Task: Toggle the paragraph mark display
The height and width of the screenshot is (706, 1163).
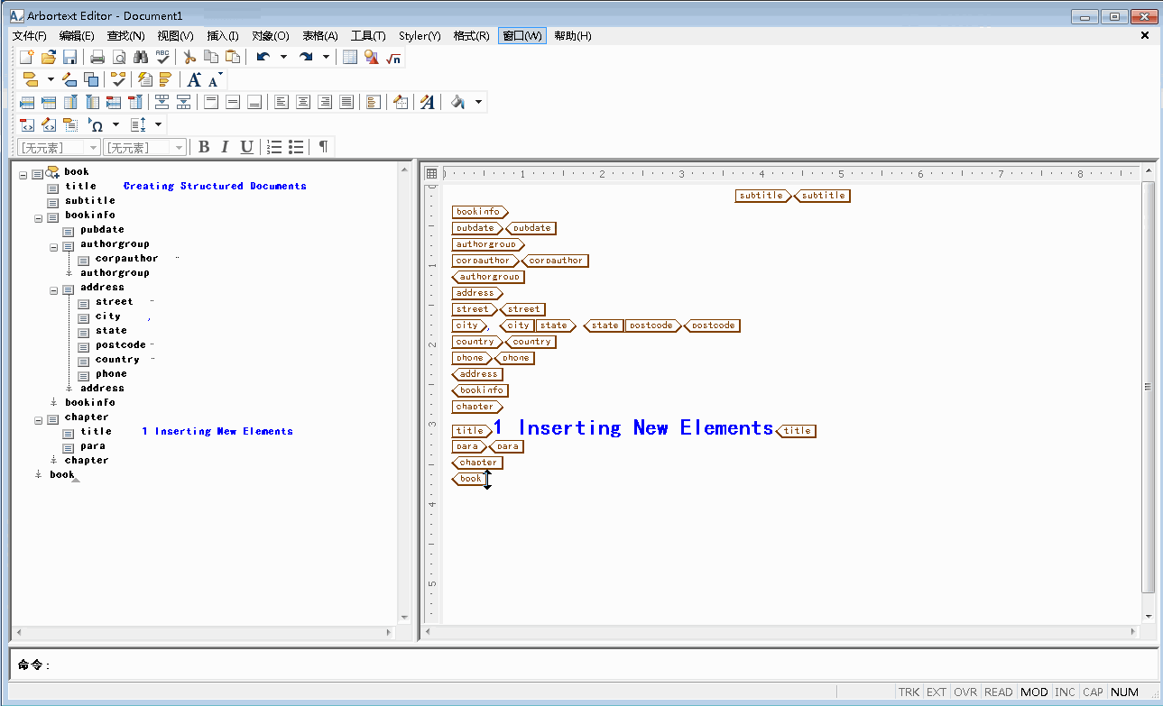Action: tap(323, 147)
